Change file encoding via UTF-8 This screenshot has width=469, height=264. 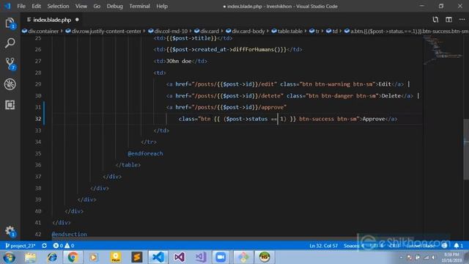coord(377,246)
